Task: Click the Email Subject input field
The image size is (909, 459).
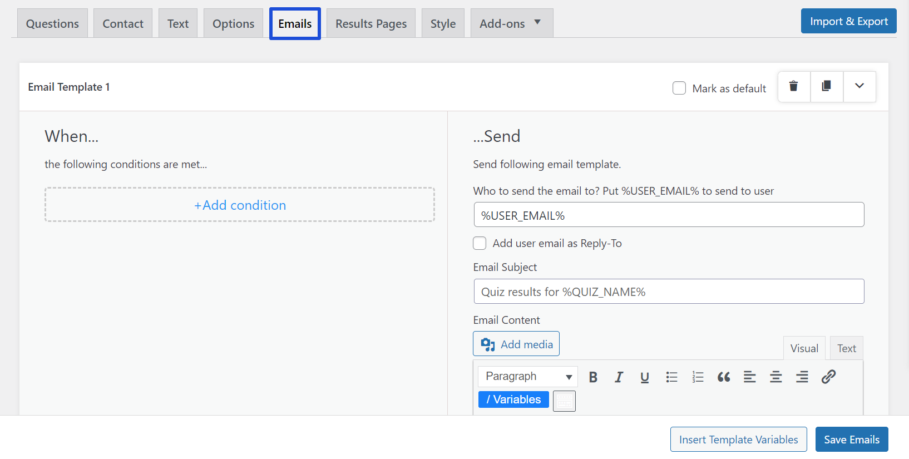Action: pyautogui.click(x=669, y=292)
